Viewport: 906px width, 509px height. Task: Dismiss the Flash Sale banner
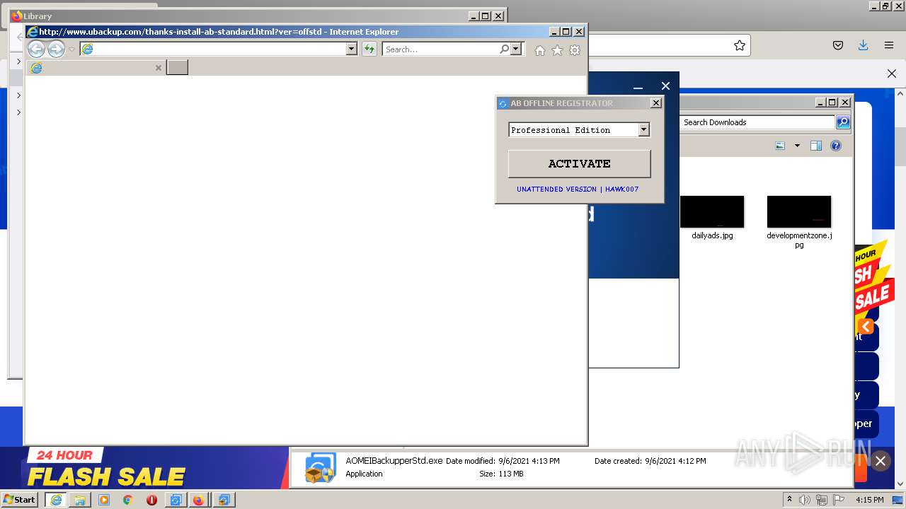pos(881,461)
